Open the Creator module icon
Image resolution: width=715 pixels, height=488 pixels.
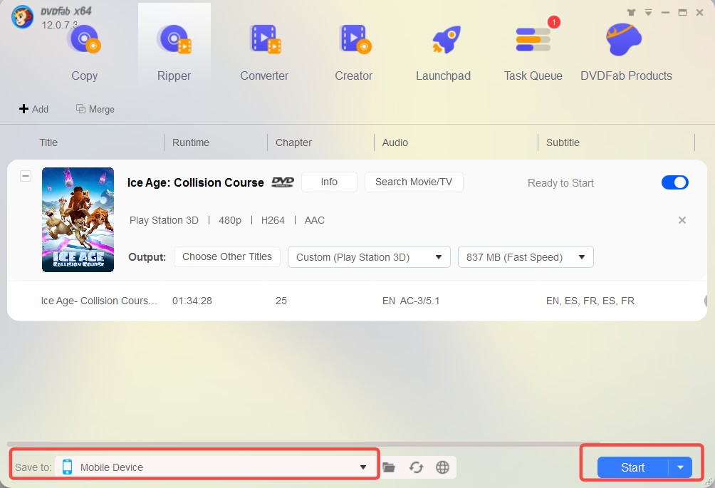pyautogui.click(x=354, y=40)
